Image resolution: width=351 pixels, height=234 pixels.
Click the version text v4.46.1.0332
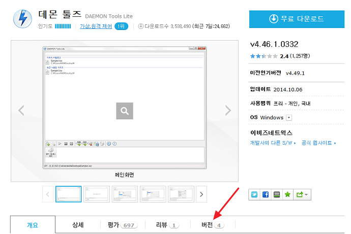pyautogui.click(x=274, y=44)
